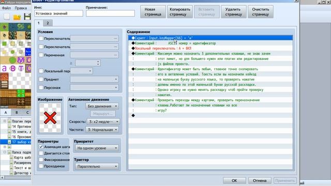Open the Скорость dropdown
This screenshot has width=331, height=186.
click(x=103, y=122)
